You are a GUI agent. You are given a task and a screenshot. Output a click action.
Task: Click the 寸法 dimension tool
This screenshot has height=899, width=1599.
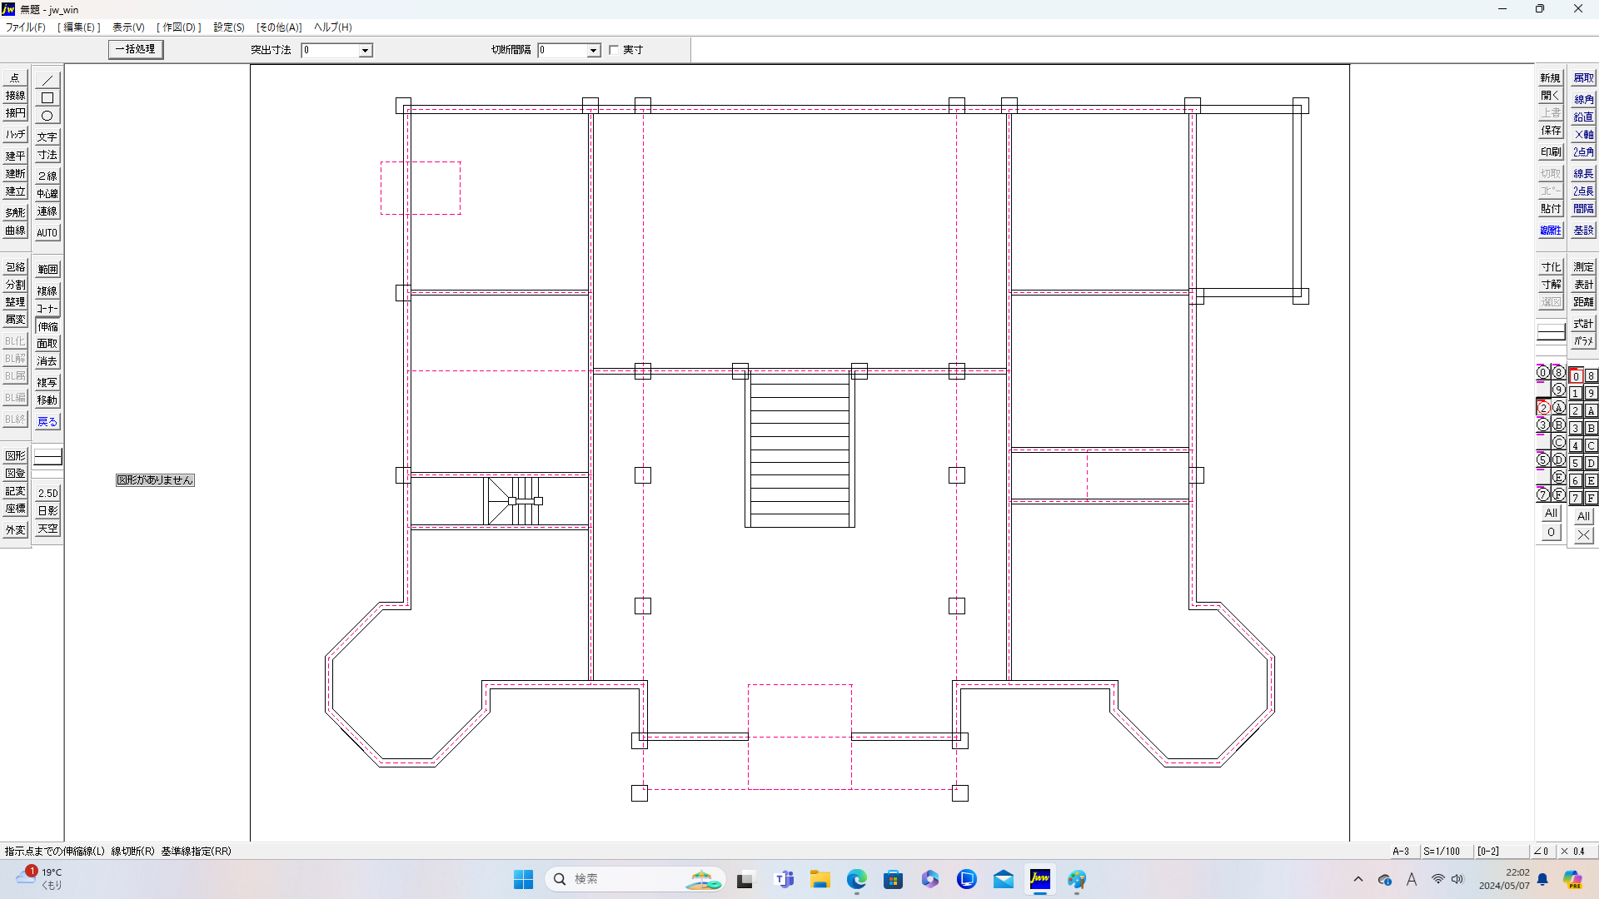pos(47,155)
